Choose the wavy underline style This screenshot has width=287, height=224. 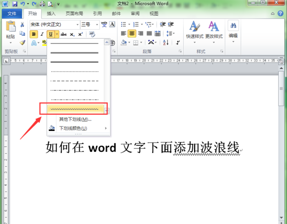point(76,109)
